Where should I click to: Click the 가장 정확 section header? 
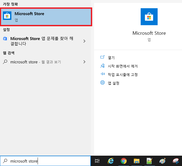point(10,4)
